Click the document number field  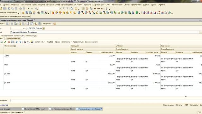[x=17, y=28]
